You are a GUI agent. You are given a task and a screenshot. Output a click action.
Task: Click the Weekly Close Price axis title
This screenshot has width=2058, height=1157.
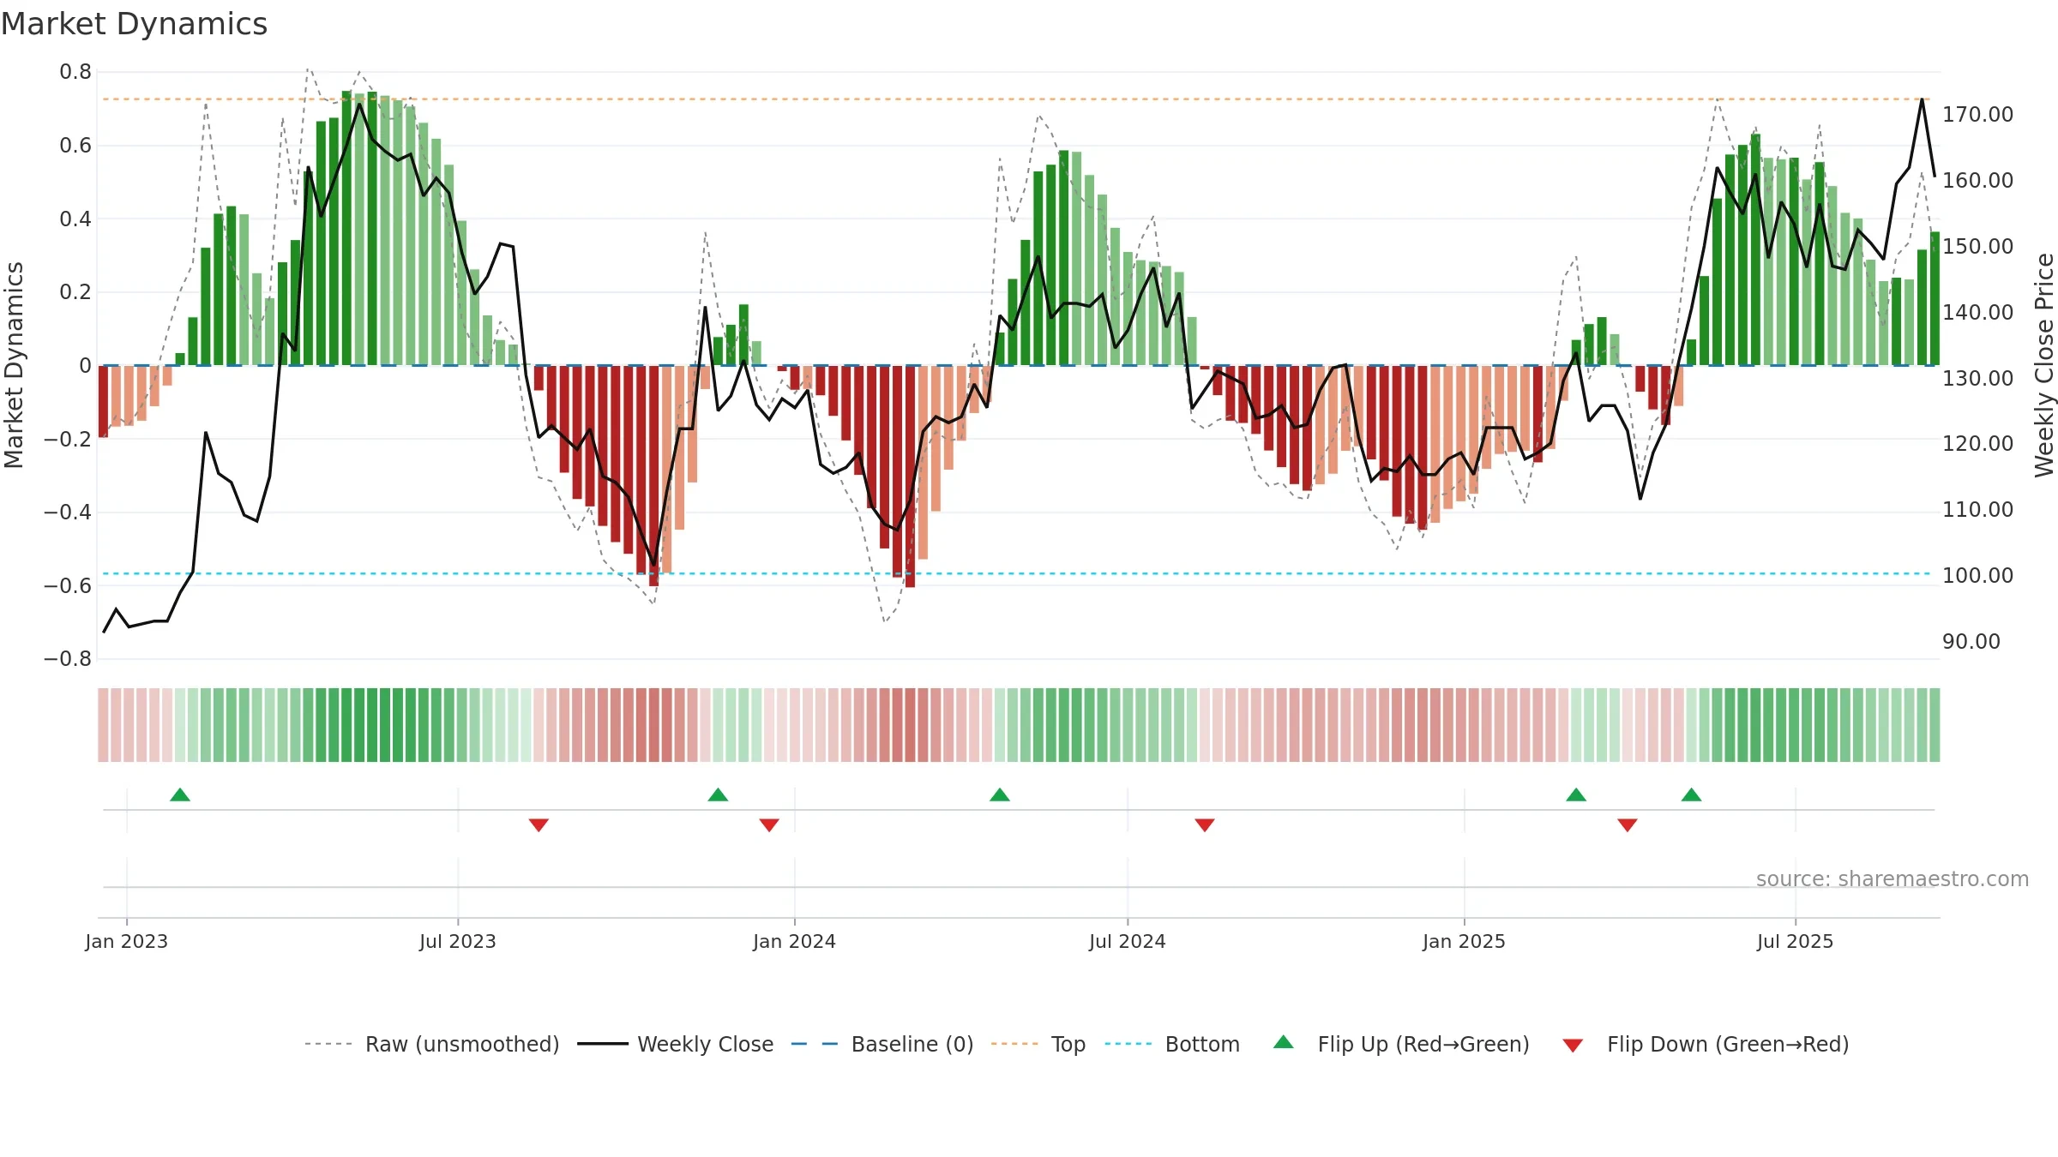click(x=2044, y=365)
